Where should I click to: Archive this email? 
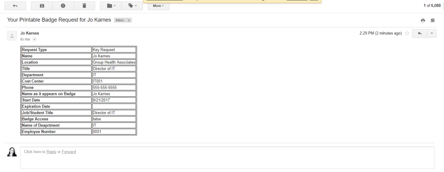(42, 6)
